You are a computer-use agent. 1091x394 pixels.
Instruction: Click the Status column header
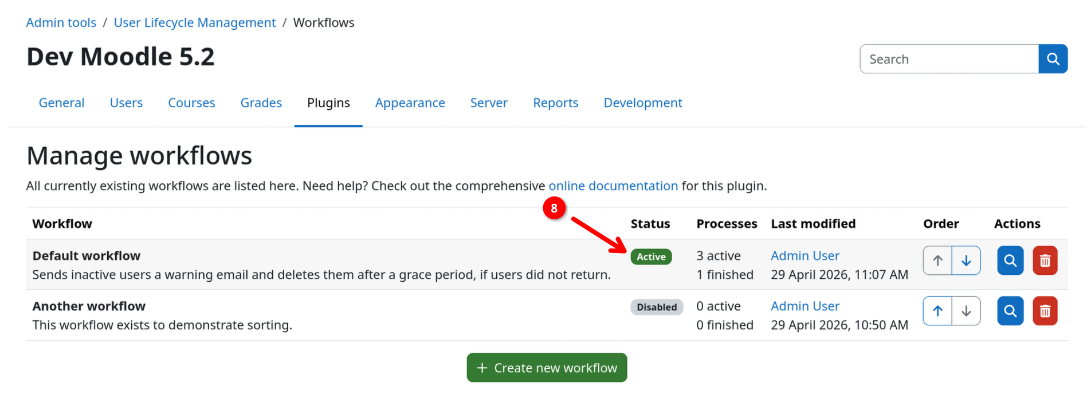point(650,224)
